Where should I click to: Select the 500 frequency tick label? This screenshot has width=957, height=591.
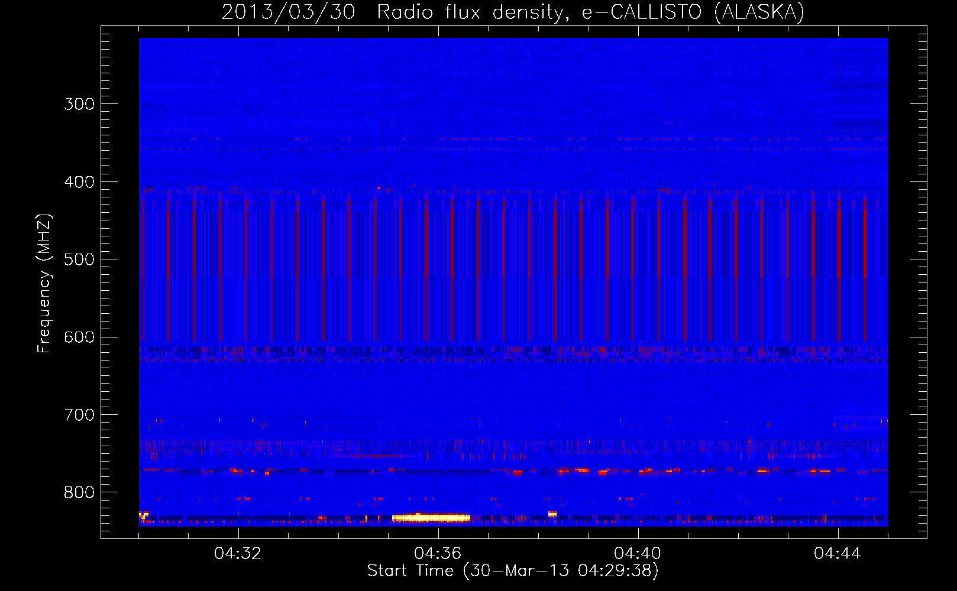[79, 259]
